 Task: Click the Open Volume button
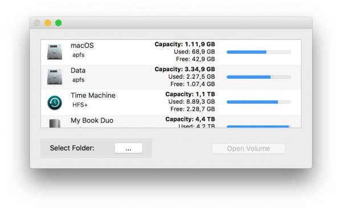pyautogui.click(x=249, y=149)
